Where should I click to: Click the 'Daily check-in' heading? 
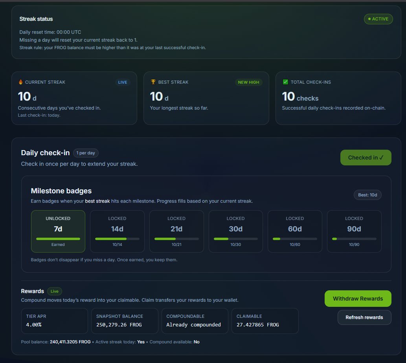point(45,153)
